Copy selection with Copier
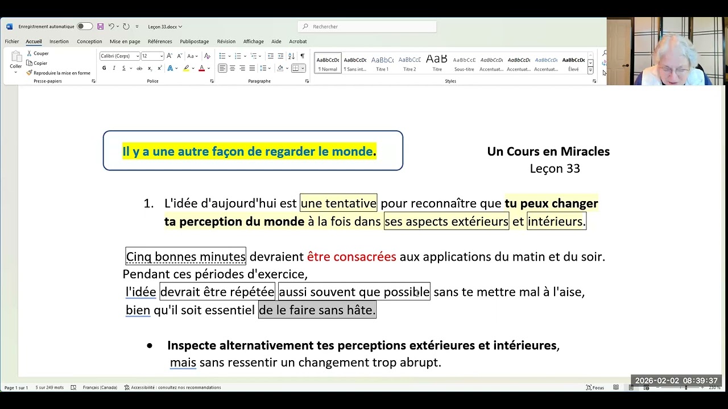This screenshot has height=409, width=728. click(37, 63)
